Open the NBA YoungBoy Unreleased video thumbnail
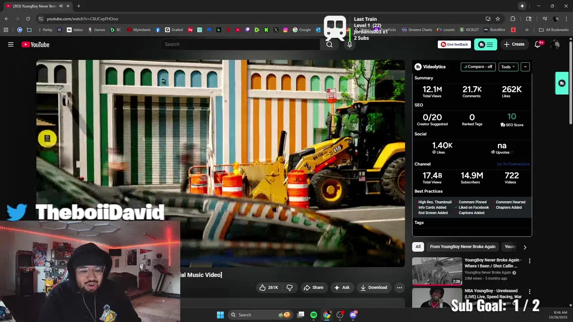573x322 pixels. pyautogui.click(x=437, y=298)
